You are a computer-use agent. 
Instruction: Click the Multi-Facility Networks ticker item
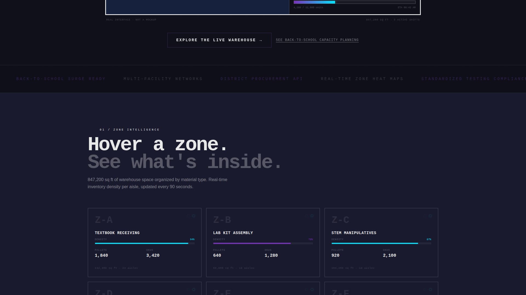[163, 79]
